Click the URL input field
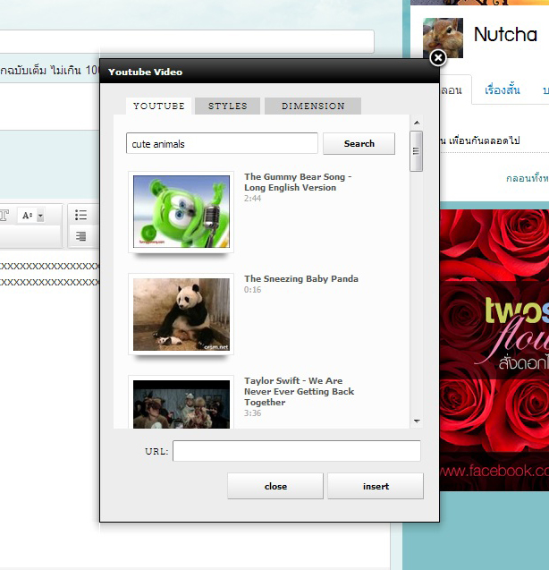Screen dimensions: 549x570 297,451
